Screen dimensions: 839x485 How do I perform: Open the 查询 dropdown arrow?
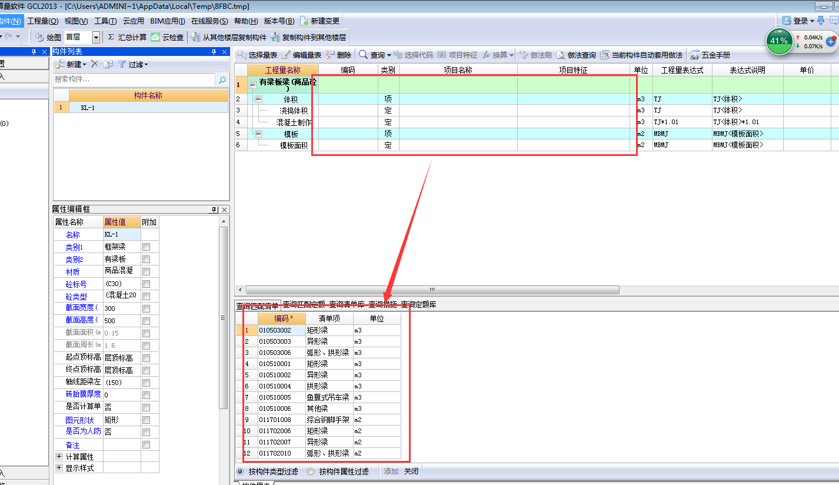tap(389, 55)
